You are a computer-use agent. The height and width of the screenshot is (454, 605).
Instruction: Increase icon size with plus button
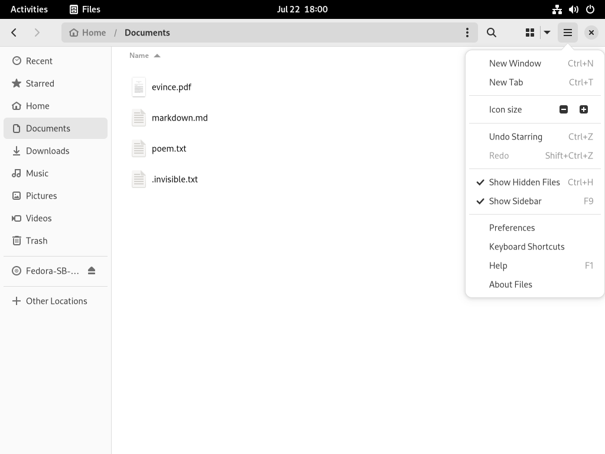[x=583, y=109]
